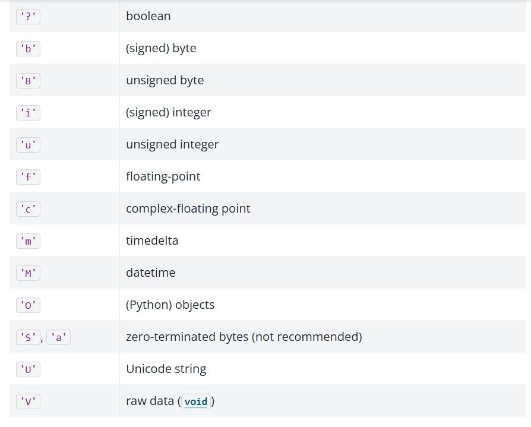Image resolution: width=531 pixels, height=427 pixels.
Task: Select the 'f' floating-point code
Action: click(28, 177)
